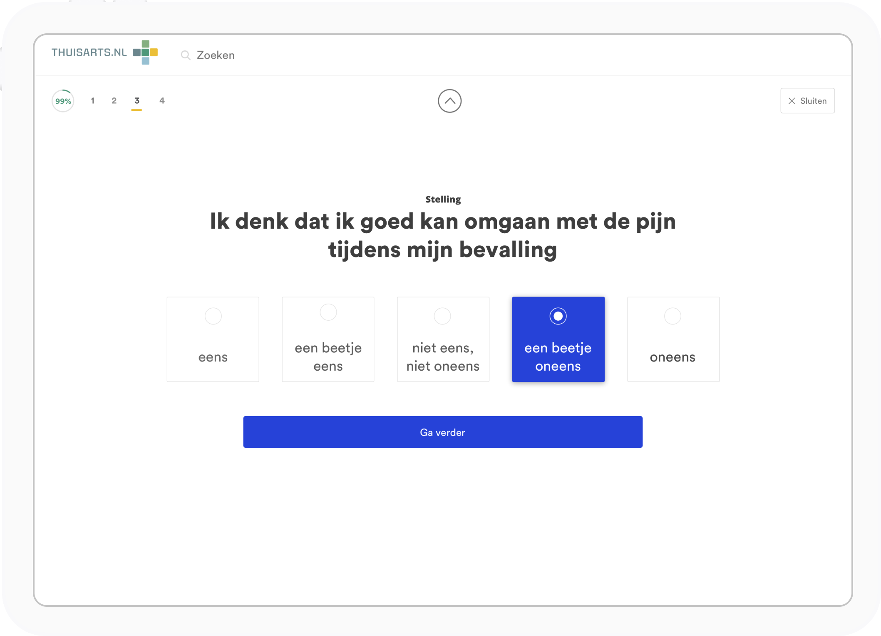Click the 99% progress circle
This screenshot has height=636, width=881.
pos(63,101)
